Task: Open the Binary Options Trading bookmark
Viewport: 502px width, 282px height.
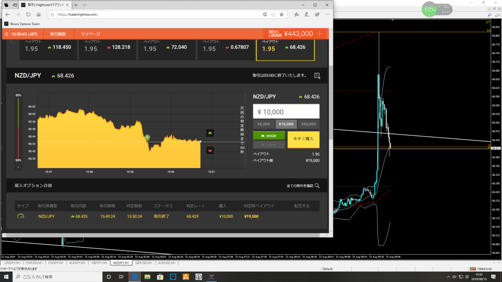Action: pos(22,24)
